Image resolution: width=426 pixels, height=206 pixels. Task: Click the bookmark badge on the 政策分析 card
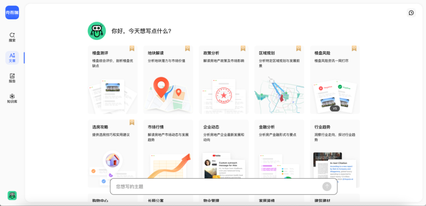tap(243, 49)
